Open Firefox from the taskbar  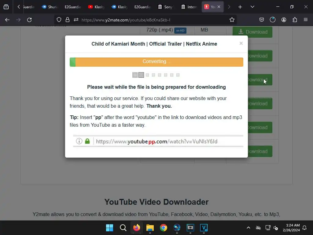[137, 228]
